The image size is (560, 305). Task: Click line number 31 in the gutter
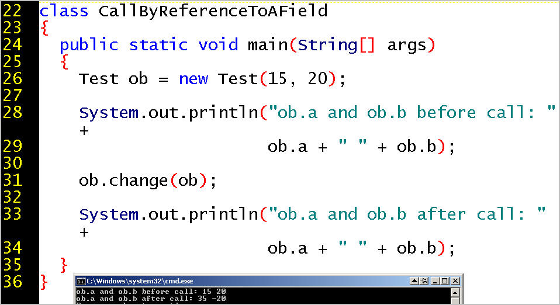pos(12,180)
